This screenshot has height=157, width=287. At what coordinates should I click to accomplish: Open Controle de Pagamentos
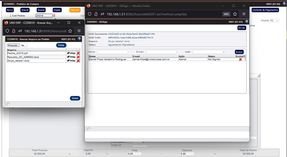tap(265, 10)
